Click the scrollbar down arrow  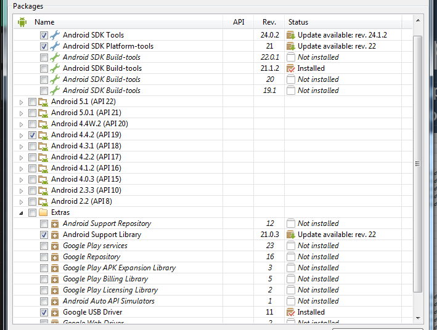pos(418,318)
